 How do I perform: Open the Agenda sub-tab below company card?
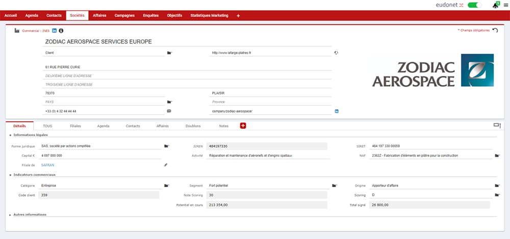(103, 126)
